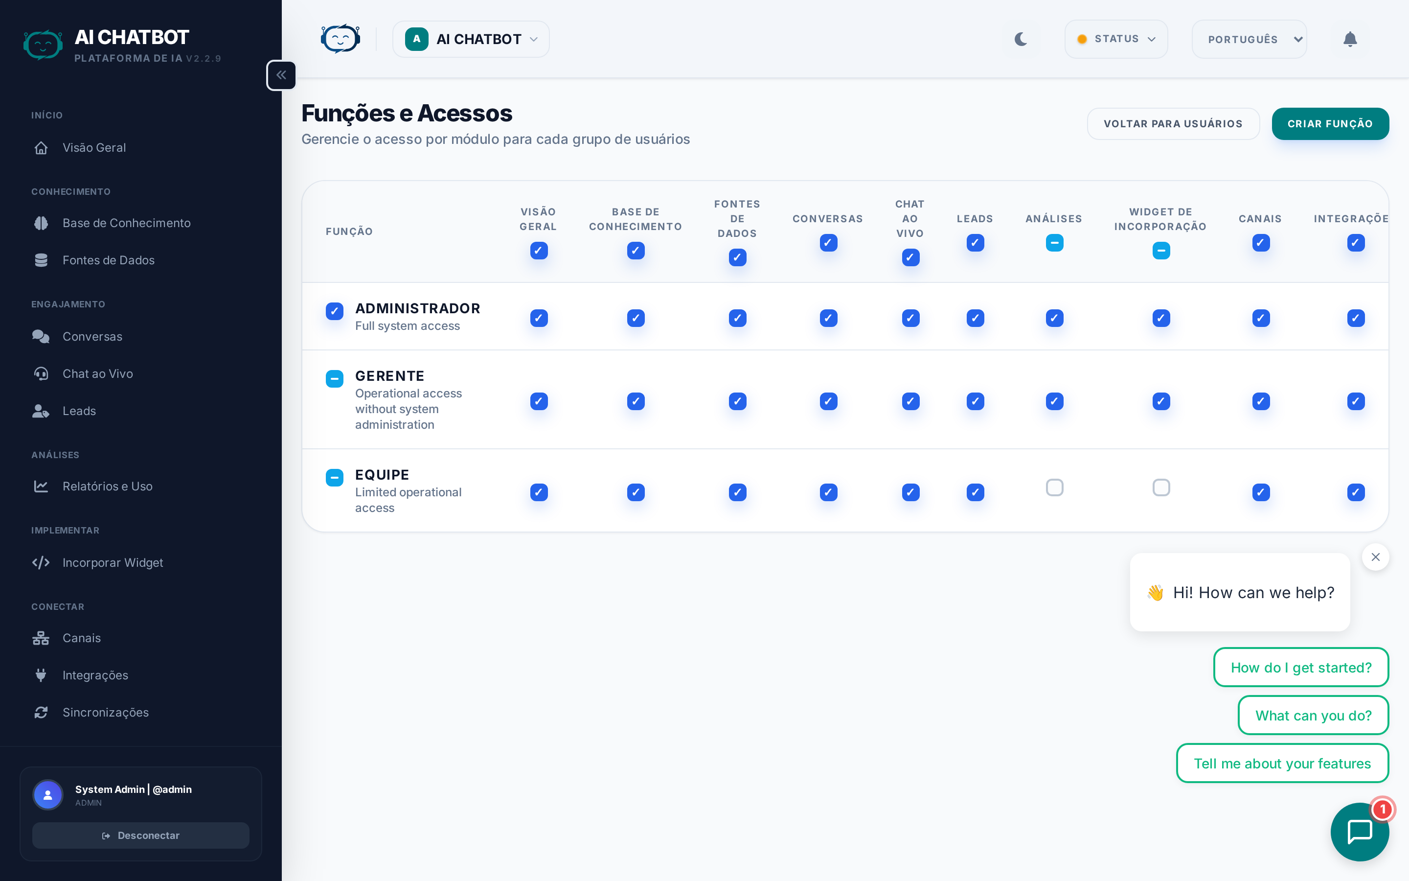Viewport: 1409px width, 881px height.
Task: Open the floating chat widget
Action: coord(1359,832)
